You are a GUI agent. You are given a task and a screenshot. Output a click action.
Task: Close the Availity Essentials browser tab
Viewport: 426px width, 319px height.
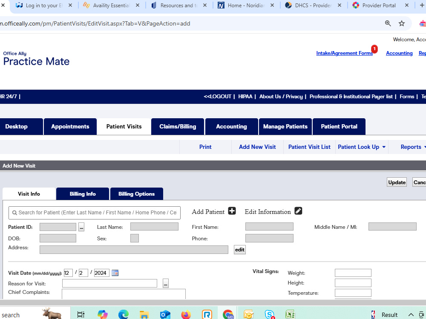click(x=138, y=5)
